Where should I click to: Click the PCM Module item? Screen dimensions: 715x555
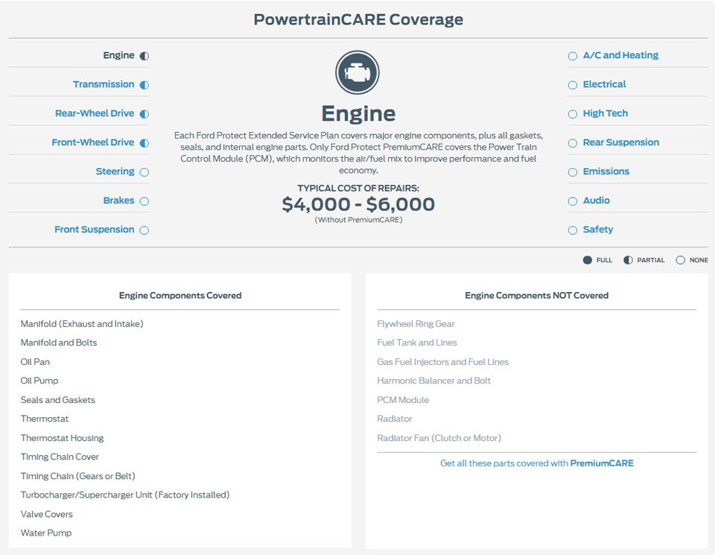click(x=403, y=400)
